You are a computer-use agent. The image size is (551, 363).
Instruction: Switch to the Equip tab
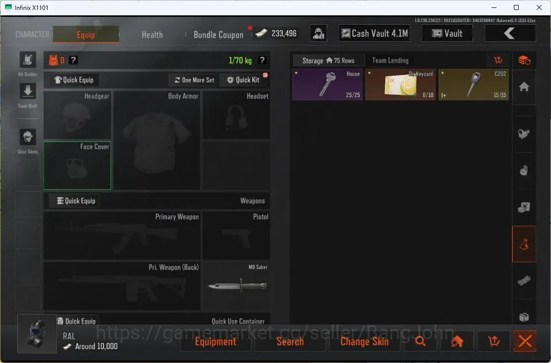click(86, 35)
